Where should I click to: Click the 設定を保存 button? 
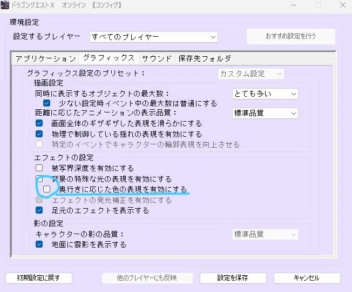(233, 278)
